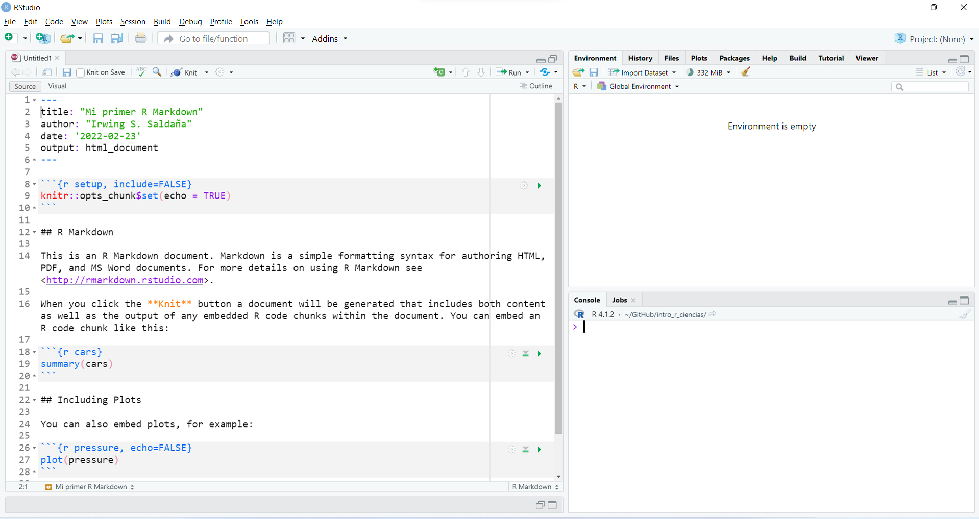Open the Knit dropdown arrow
Screen dimensions: 979x519
[x=207, y=72]
